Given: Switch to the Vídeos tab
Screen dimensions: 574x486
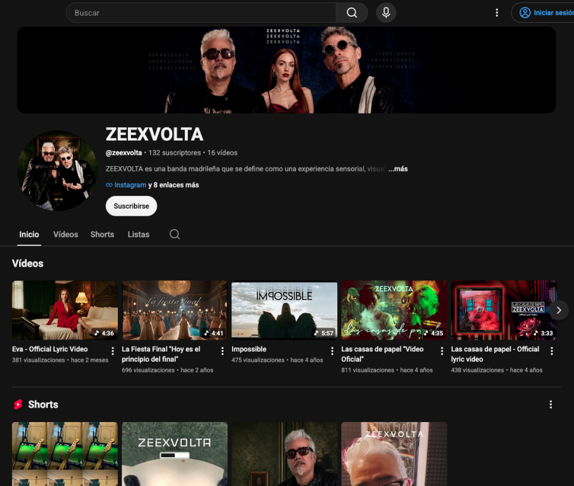Looking at the screenshot, I should click(x=66, y=234).
